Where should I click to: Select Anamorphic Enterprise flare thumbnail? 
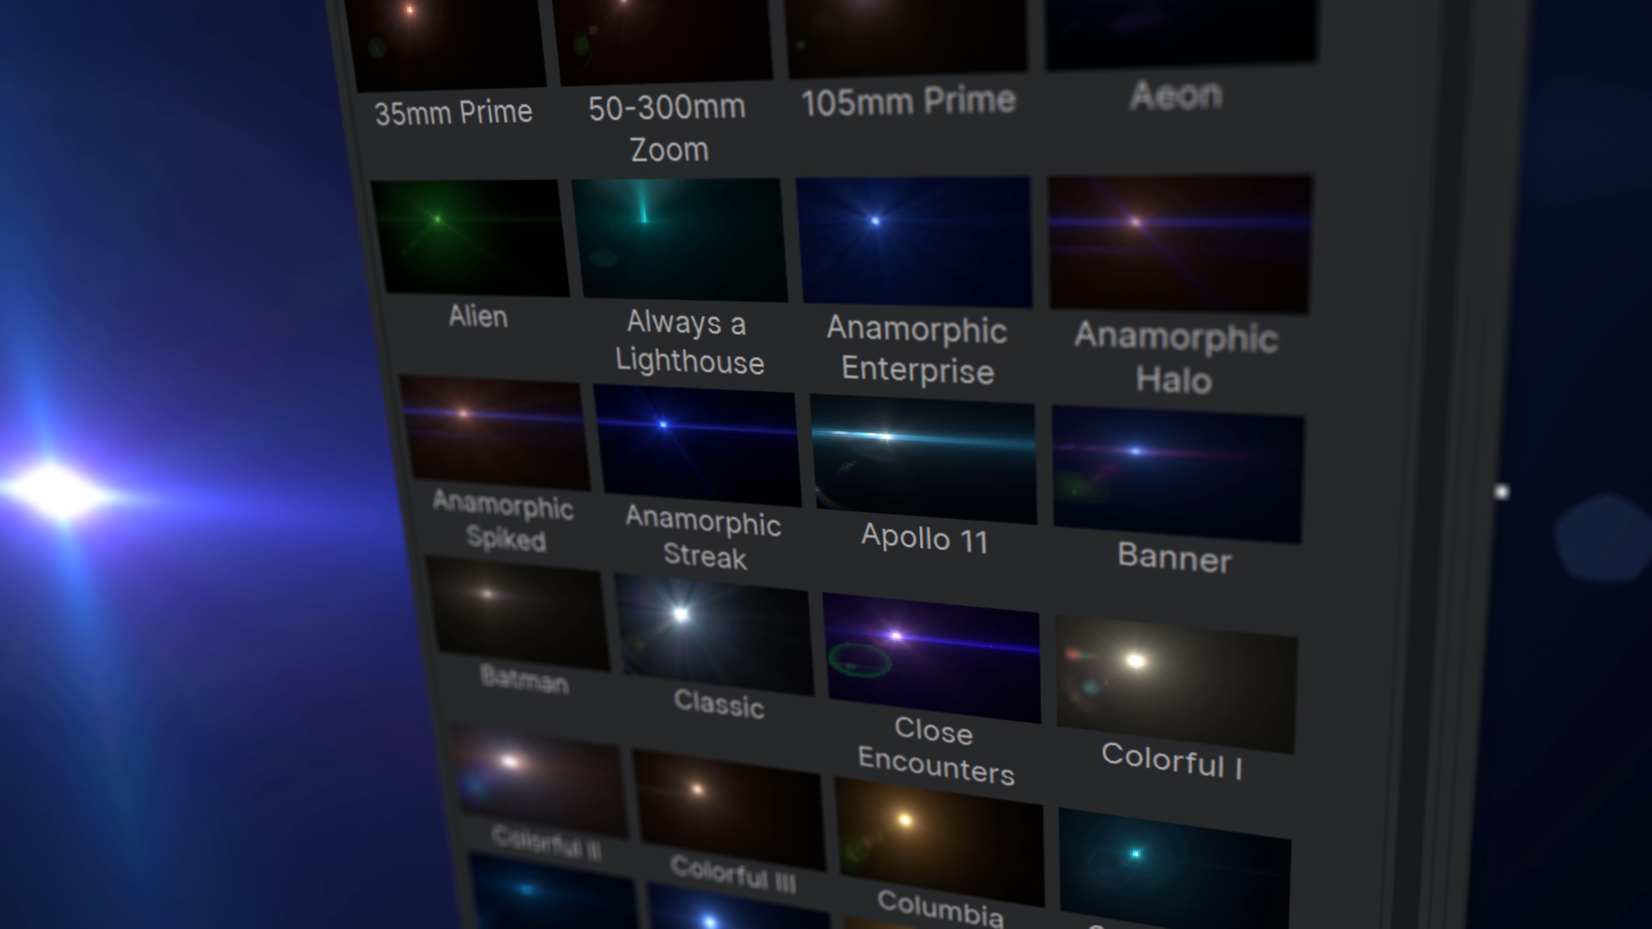pos(915,242)
